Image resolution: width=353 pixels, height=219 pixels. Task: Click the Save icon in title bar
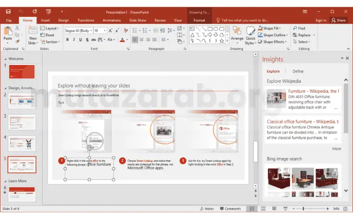click(x=9, y=11)
